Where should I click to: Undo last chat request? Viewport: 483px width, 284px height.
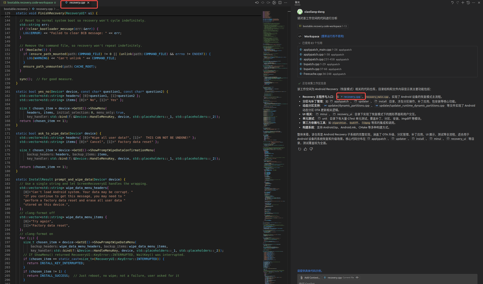point(452,3)
